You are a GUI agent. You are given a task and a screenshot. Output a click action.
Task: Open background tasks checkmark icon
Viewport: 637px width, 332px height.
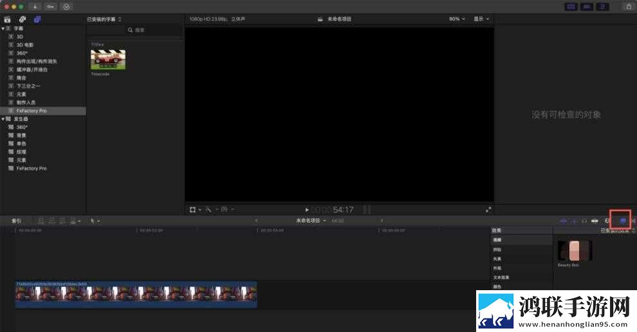66,7
